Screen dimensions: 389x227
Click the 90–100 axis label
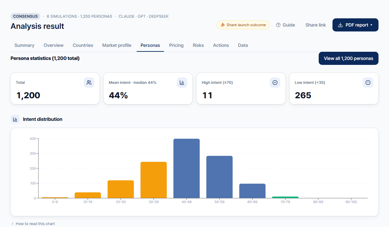351,202
